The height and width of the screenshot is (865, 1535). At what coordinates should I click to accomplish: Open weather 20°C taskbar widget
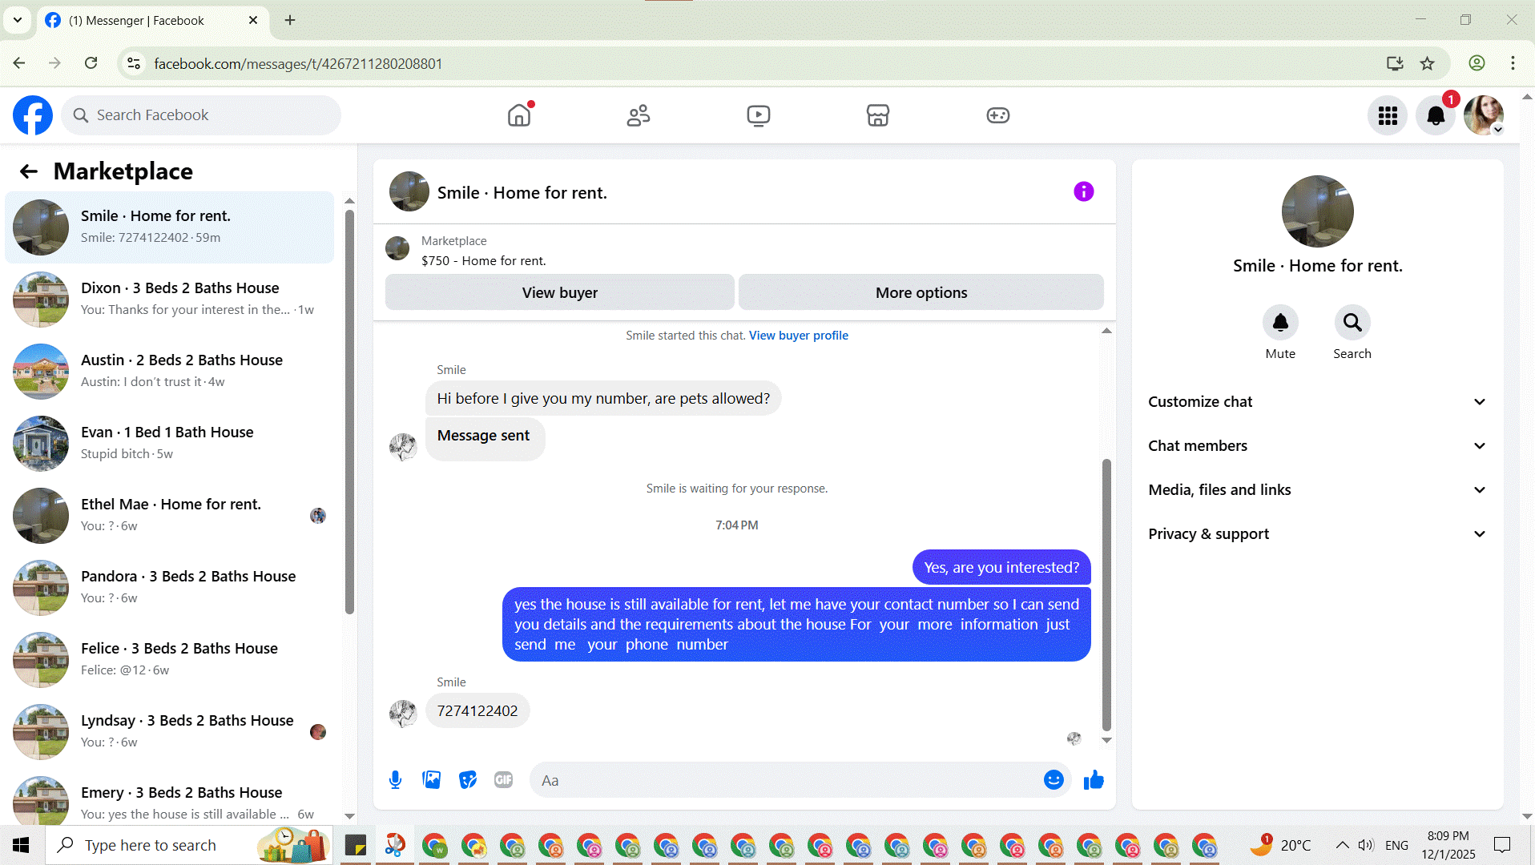point(1281,846)
